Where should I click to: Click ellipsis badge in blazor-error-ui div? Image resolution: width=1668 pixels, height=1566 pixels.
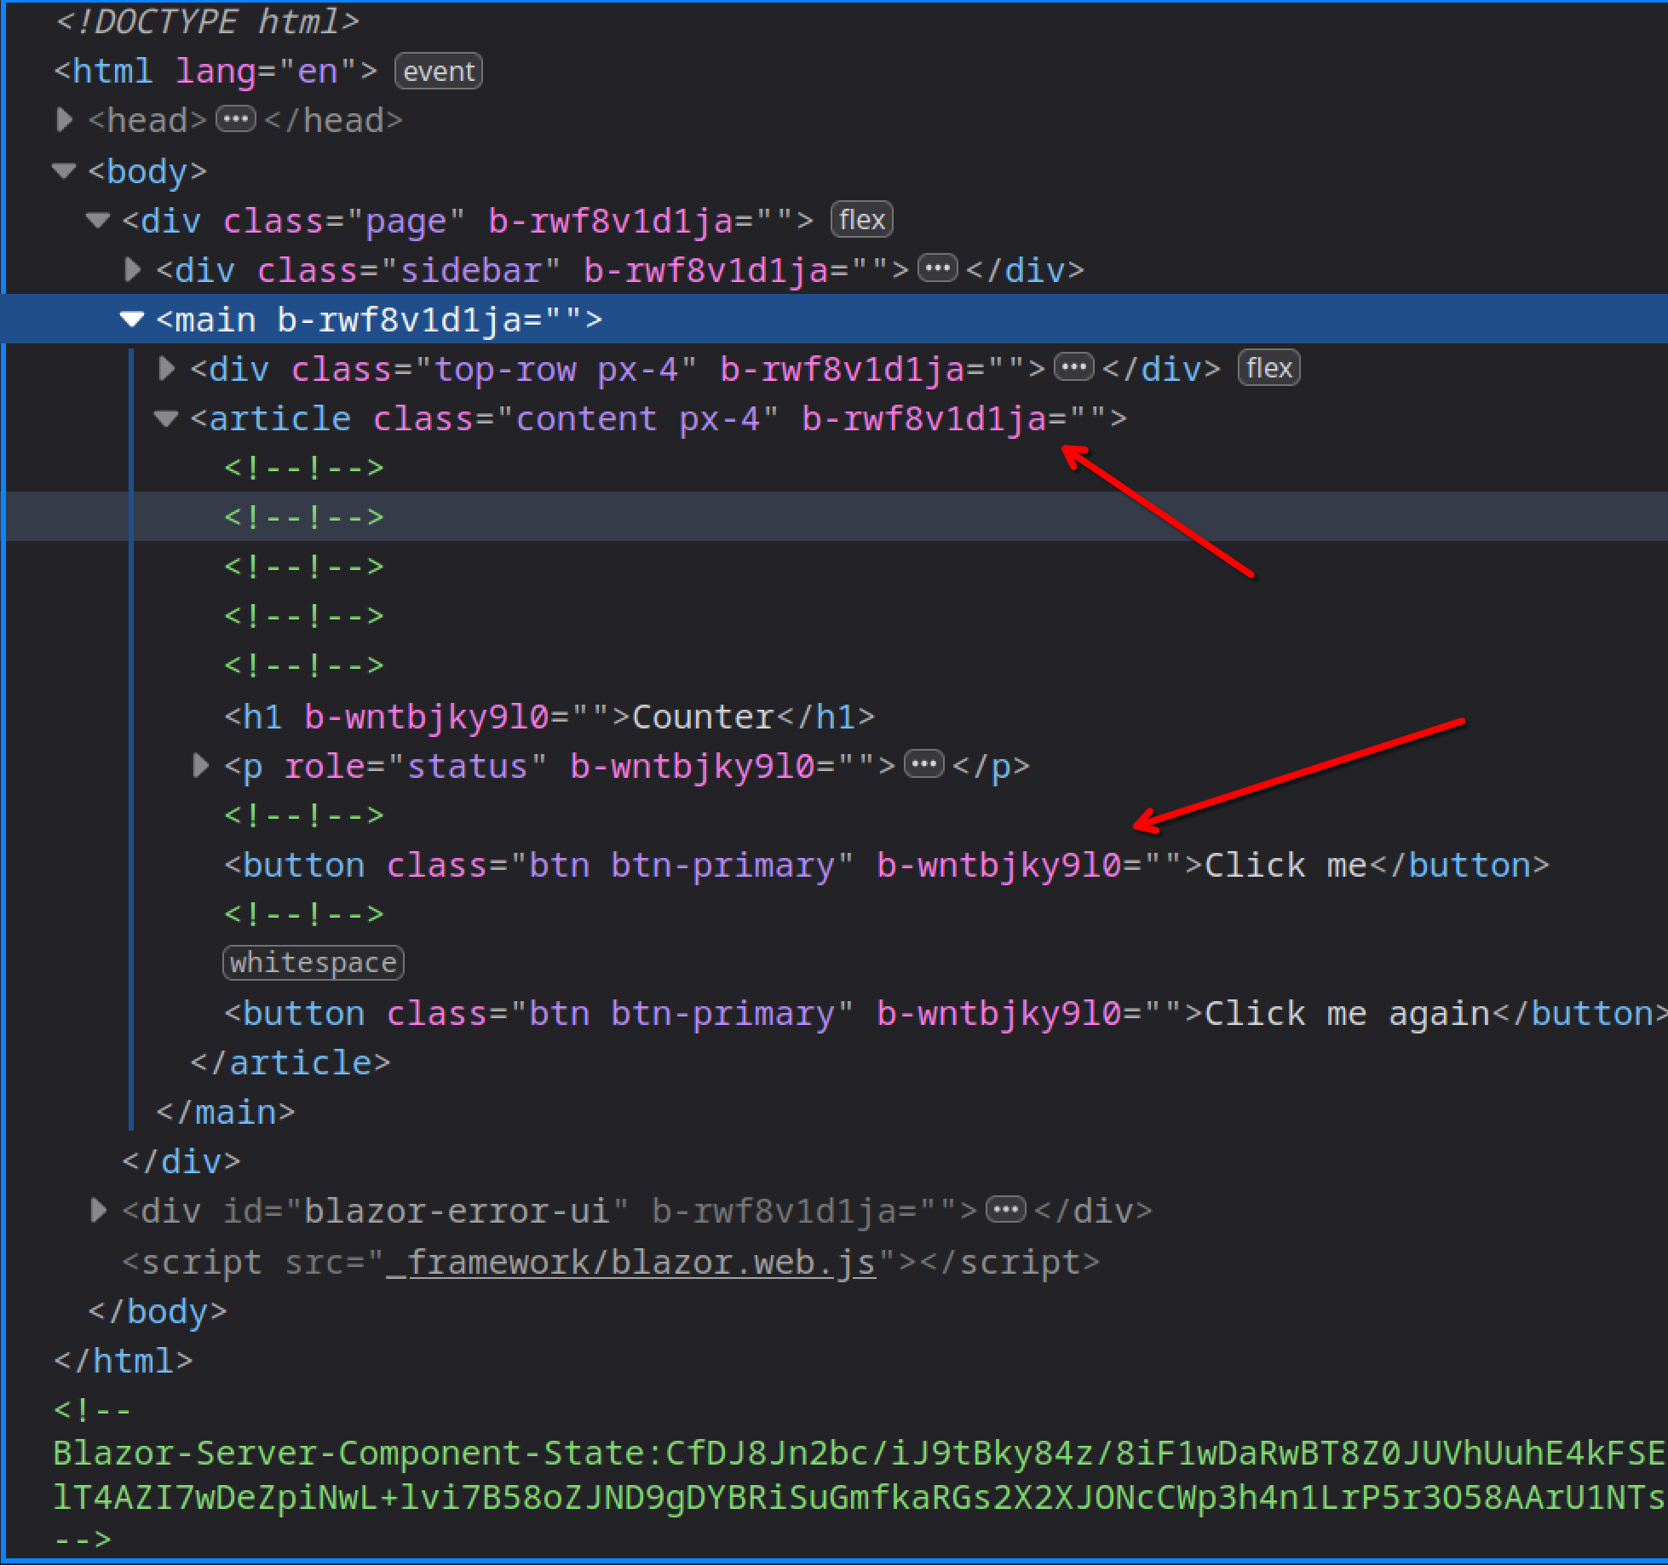[1005, 1210]
